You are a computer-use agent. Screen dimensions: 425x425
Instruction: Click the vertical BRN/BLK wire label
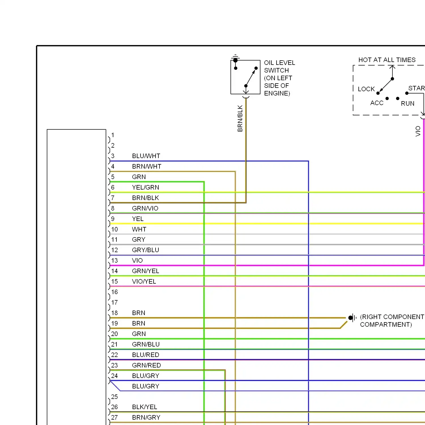(240, 118)
